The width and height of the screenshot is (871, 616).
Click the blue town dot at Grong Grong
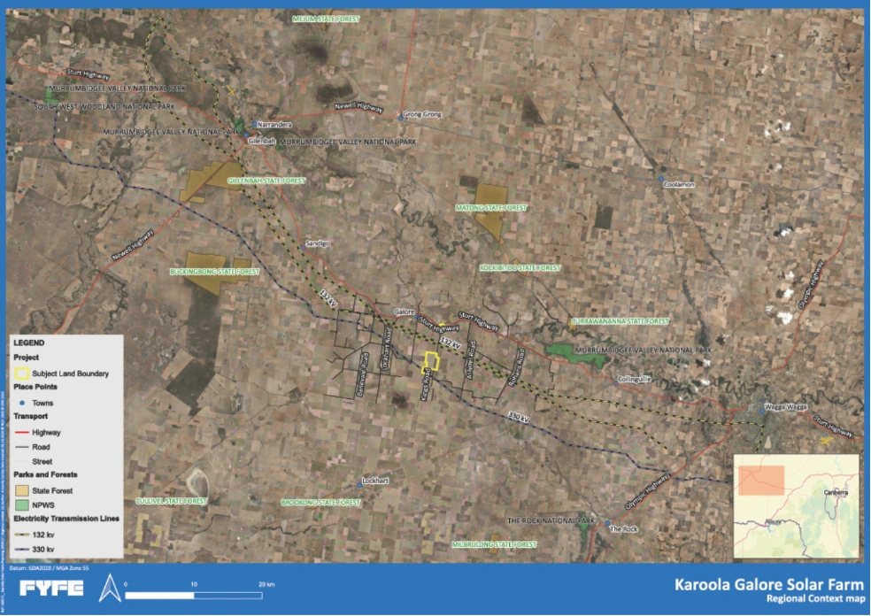point(400,119)
